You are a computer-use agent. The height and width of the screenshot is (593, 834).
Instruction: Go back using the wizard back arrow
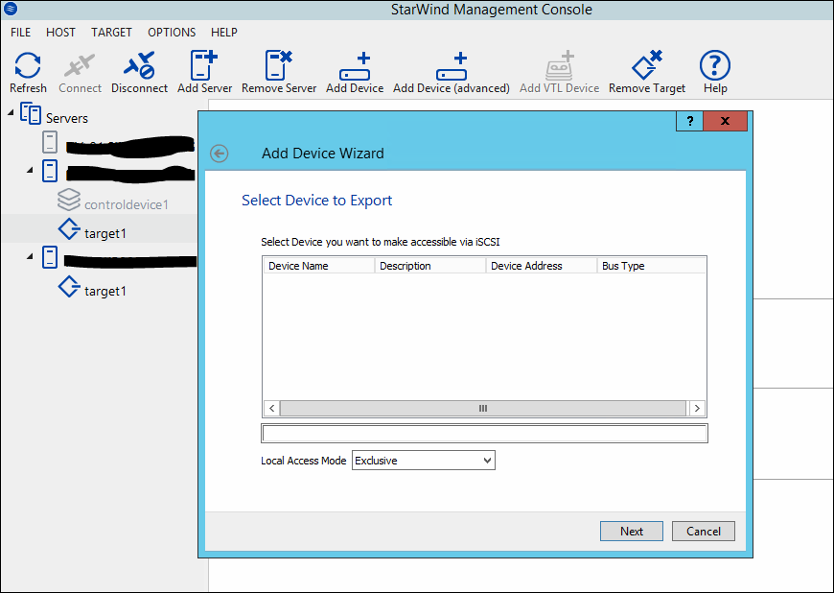[220, 154]
